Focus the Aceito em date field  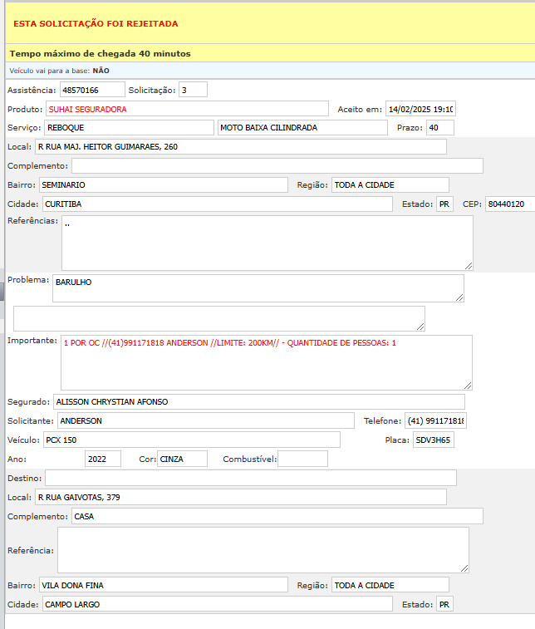tap(420, 109)
